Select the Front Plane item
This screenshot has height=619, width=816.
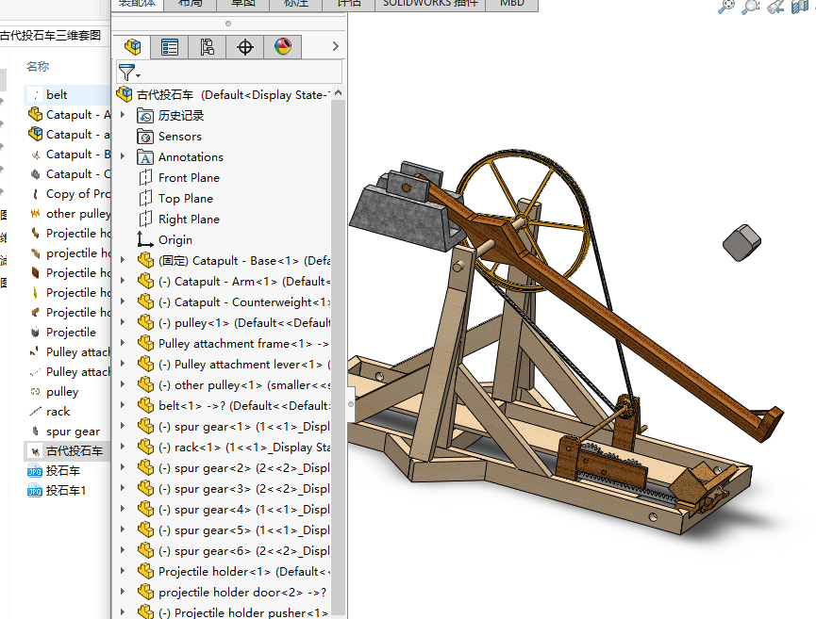189,178
